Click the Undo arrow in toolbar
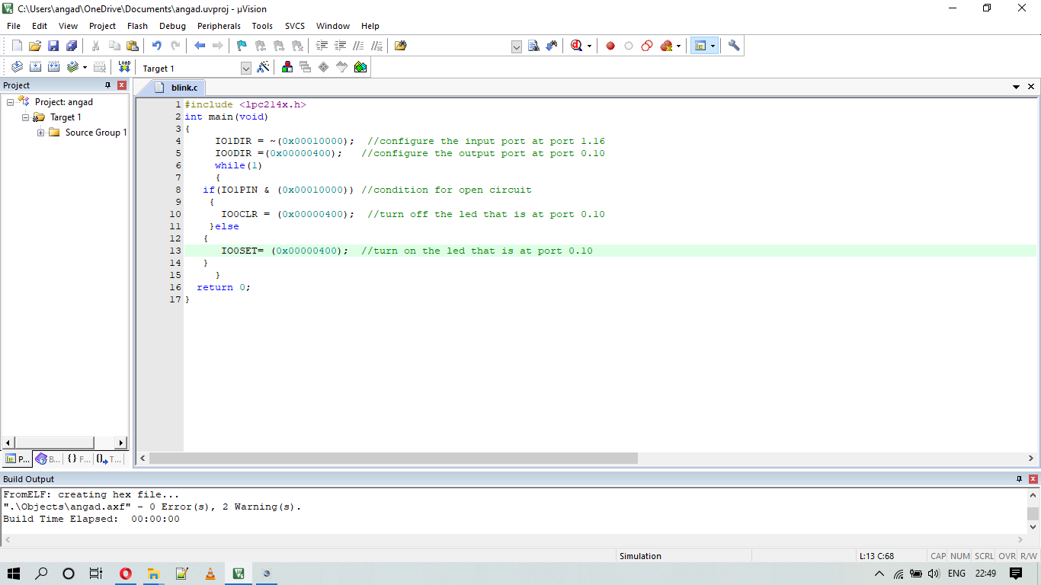Image resolution: width=1041 pixels, height=585 pixels. [x=156, y=46]
